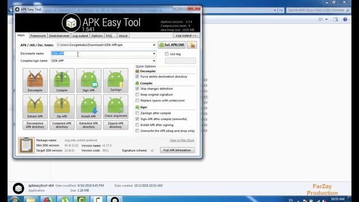This screenshot has width=359, height=202.
Task: Click the Decompile android icon
Action: tap(35, 80)
